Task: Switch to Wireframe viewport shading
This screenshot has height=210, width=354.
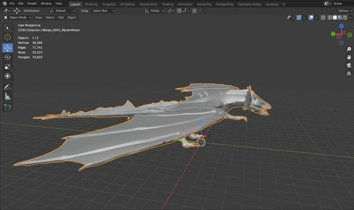Action: (330, 18)
